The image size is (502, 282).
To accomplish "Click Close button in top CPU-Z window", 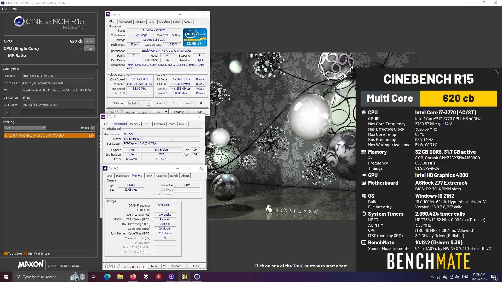I will click(199, 112).
